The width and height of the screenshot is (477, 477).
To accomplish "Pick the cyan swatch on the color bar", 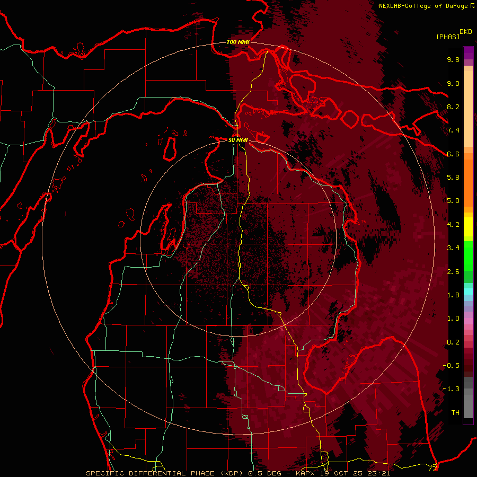I will tap(468, 291).
